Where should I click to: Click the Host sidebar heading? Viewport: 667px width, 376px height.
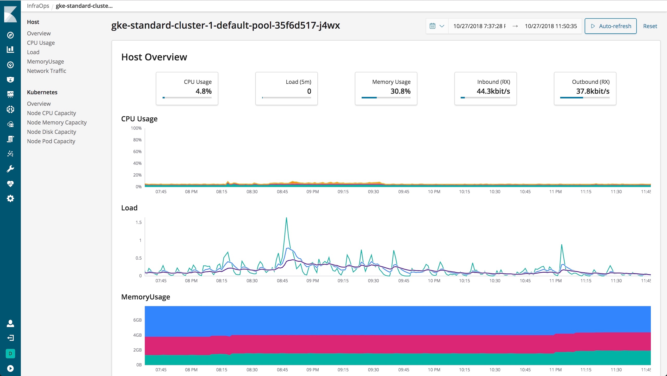click(x=33, y=22)
